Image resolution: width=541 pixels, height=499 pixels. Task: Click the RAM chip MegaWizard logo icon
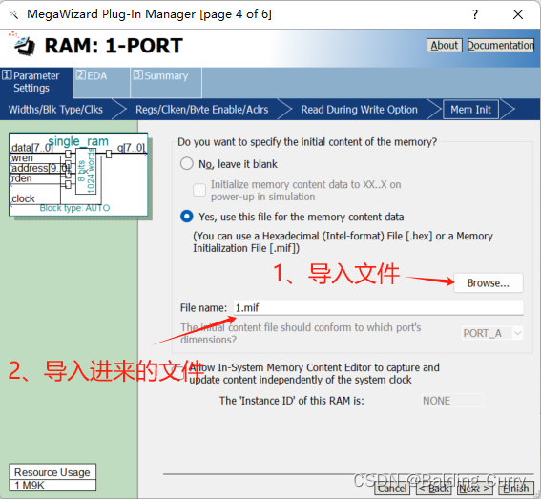click(23, 44)
